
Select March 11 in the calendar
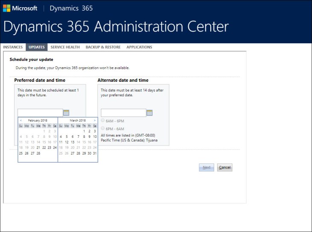pos(61,142)
